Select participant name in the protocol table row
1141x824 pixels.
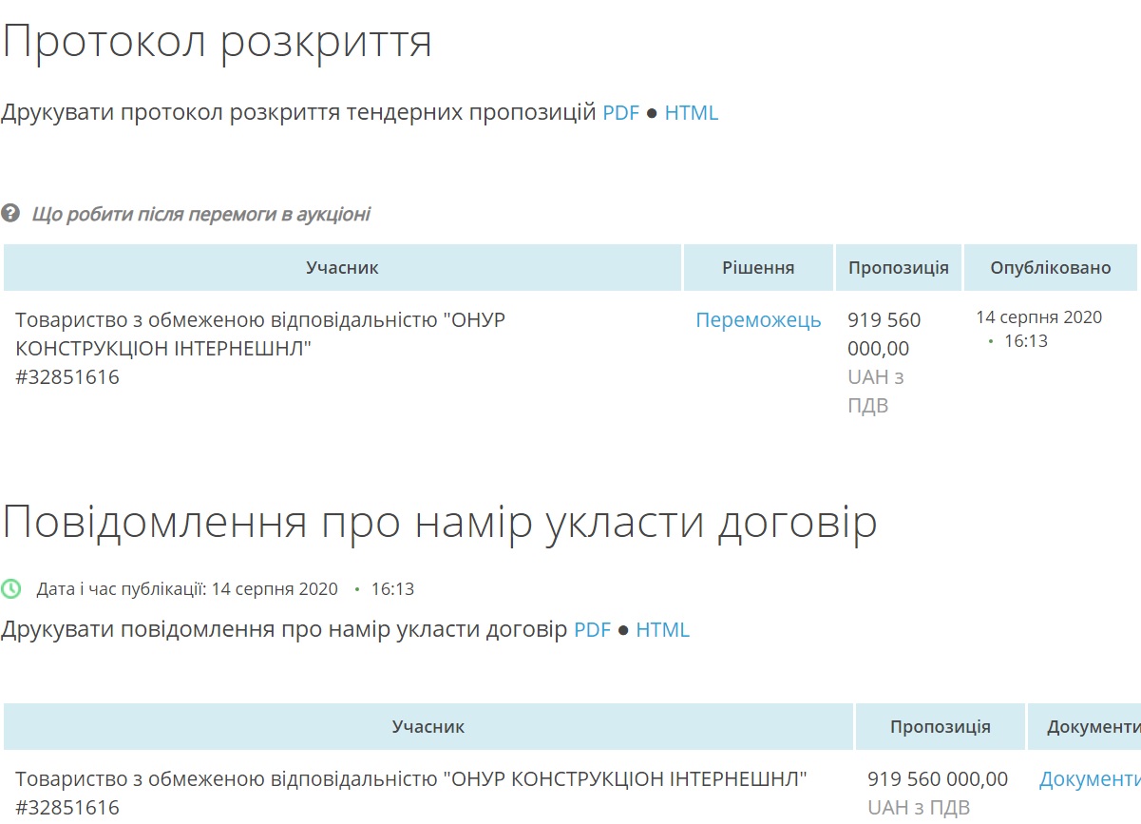pos(259,334)
